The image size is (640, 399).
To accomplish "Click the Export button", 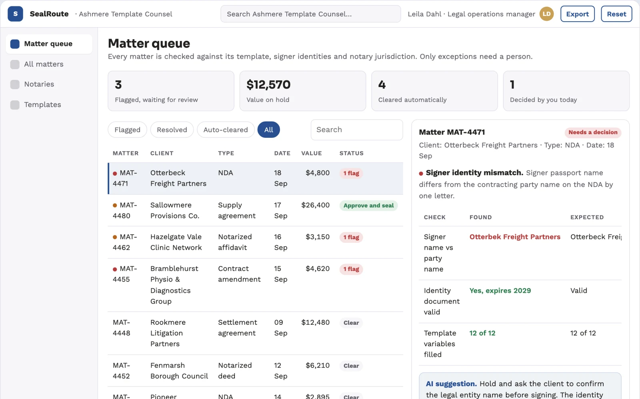I will tap(577, 14).
